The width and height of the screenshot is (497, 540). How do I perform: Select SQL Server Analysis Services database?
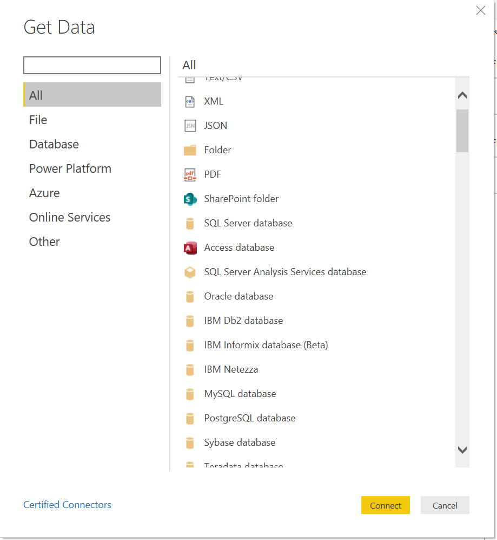285,272
